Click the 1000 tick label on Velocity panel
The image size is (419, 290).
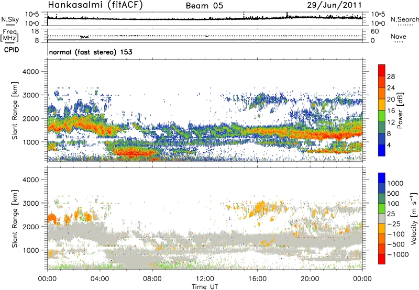coord(30,250)
